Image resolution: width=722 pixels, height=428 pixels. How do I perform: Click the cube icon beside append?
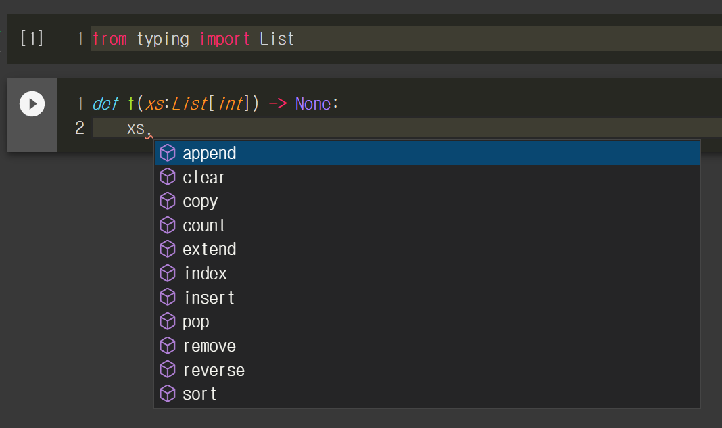[168, 153]
